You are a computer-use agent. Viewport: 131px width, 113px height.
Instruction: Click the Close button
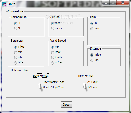[67, 105]
